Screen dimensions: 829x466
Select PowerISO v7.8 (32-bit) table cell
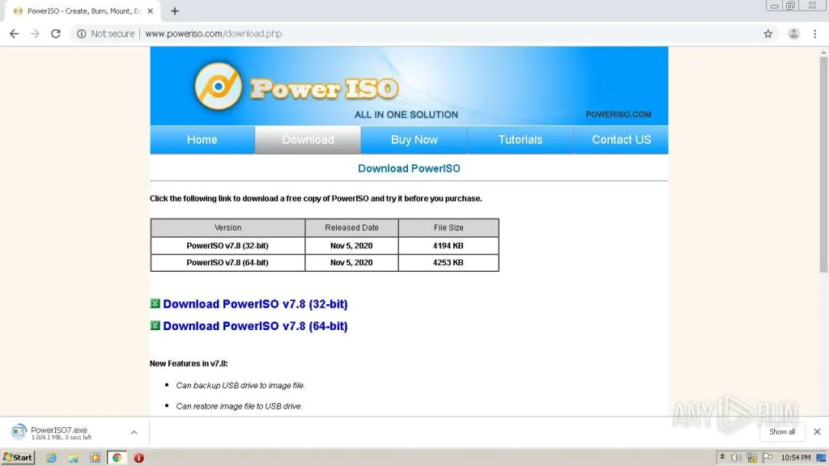tap(227, 246)
